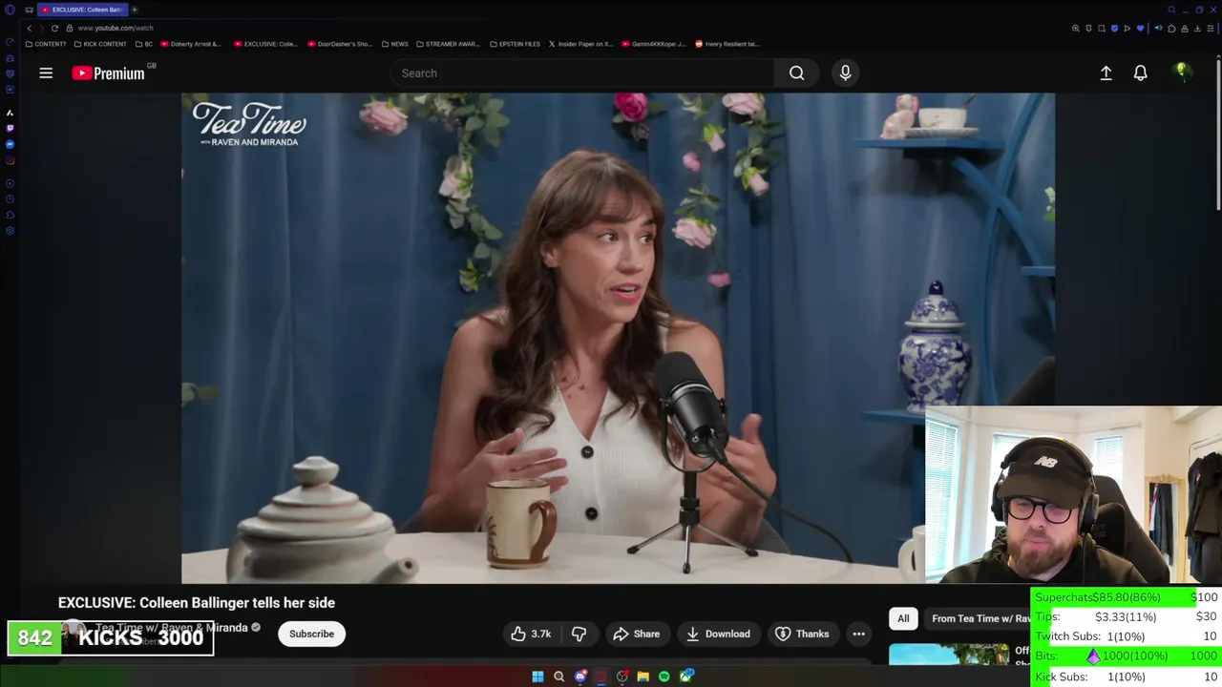Go to YouTube Premium home logo
Viewport: 1222px width, 687px height.
109,73
